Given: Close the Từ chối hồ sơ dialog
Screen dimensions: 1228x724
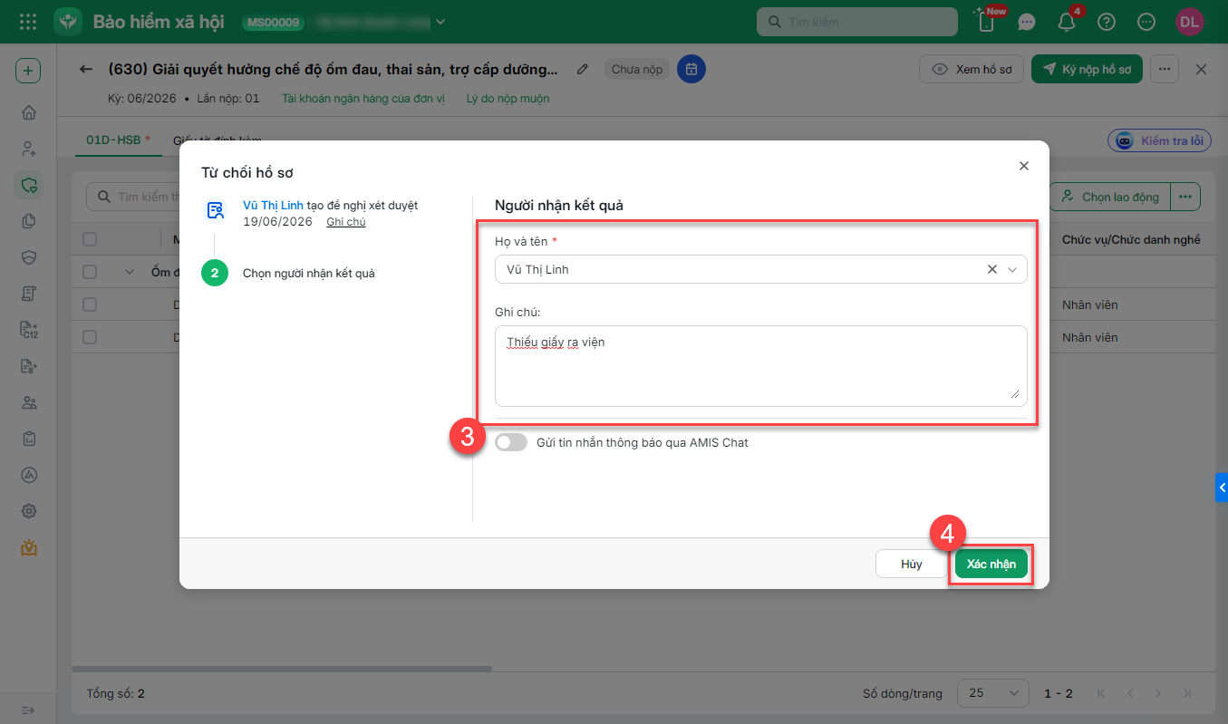Looking at the screenshot, I should (1024, 166).
